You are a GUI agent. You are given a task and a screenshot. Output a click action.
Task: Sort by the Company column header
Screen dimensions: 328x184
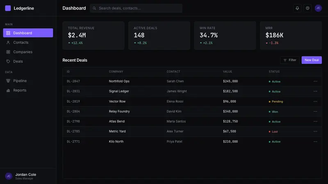pos(116,72)
